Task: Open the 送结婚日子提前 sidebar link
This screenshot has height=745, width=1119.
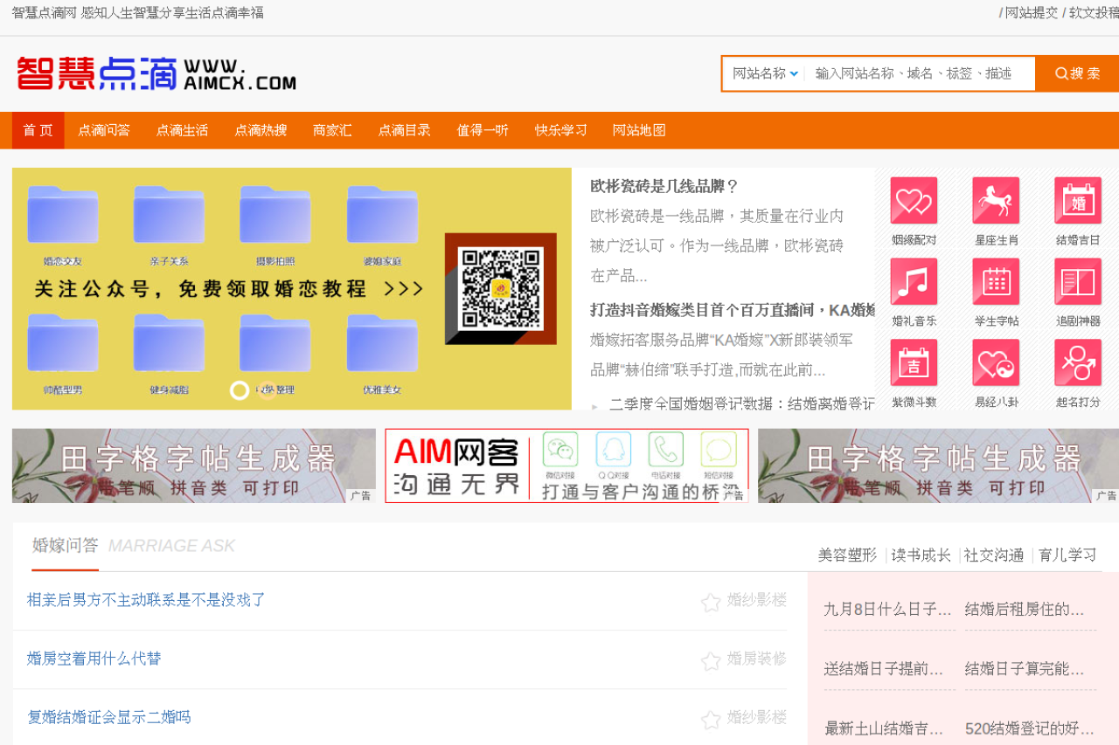Action: pyautogui.click(x=884, y=669)
